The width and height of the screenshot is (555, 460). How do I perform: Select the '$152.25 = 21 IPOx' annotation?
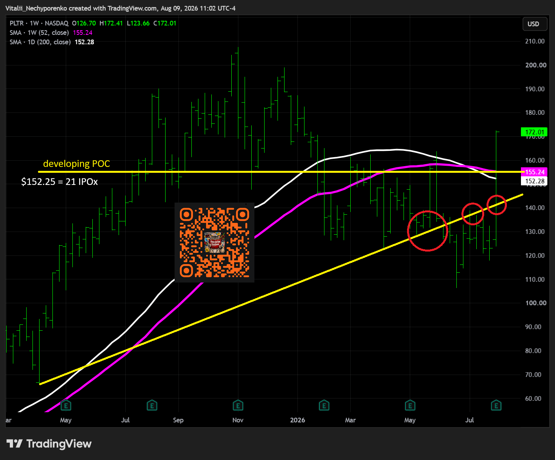pyautogui.click(x=59, y=181)
